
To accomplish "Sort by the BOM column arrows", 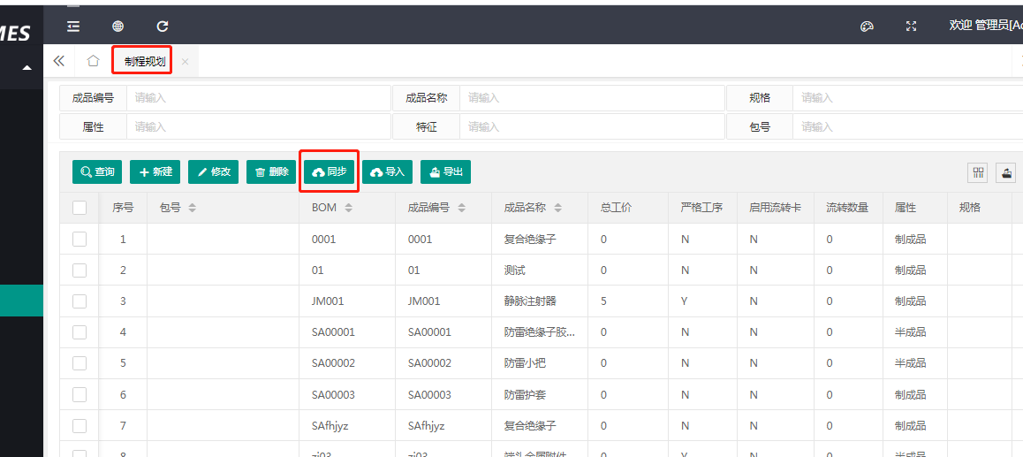I will coord(348,208).
